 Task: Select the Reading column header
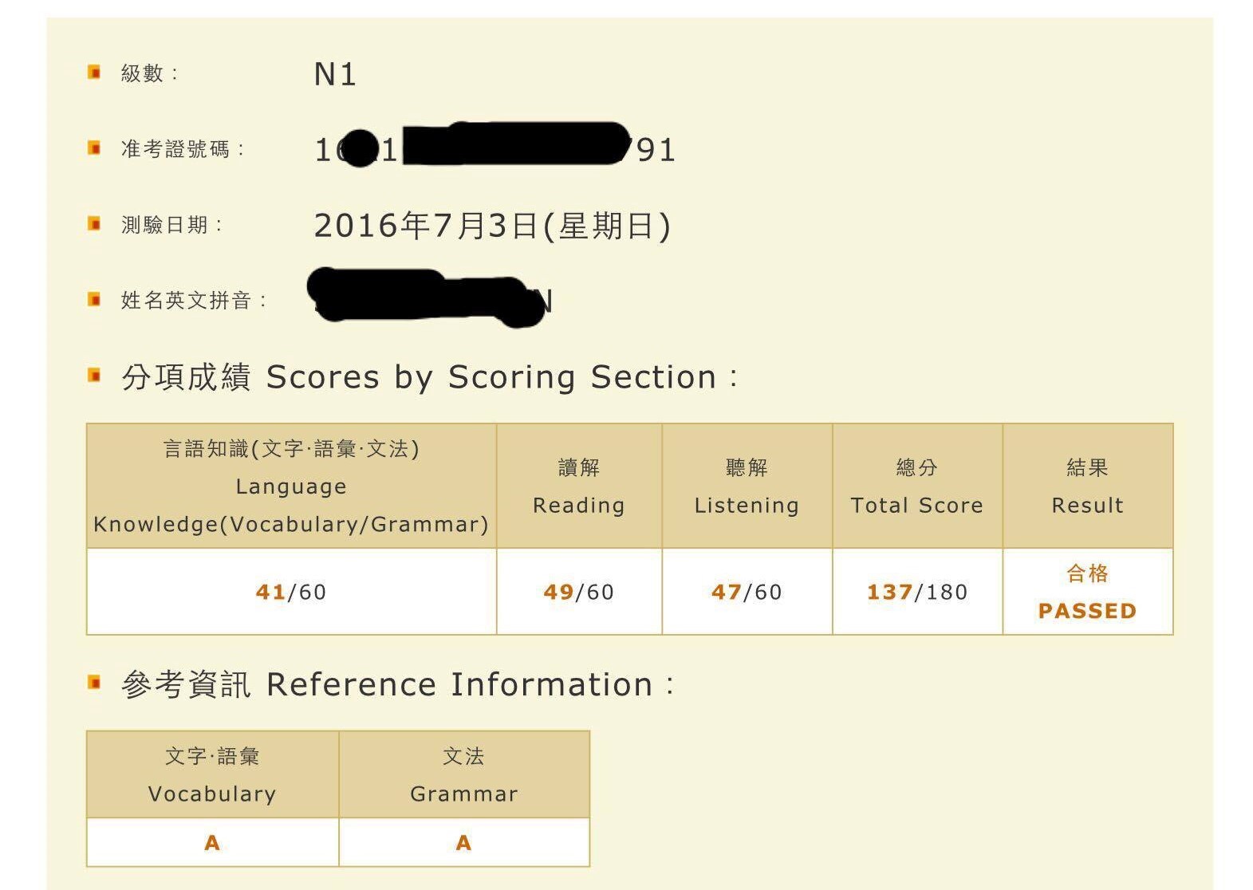pos(579,486)
